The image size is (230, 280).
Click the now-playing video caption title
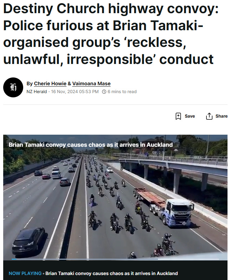[x=112, y=273]
